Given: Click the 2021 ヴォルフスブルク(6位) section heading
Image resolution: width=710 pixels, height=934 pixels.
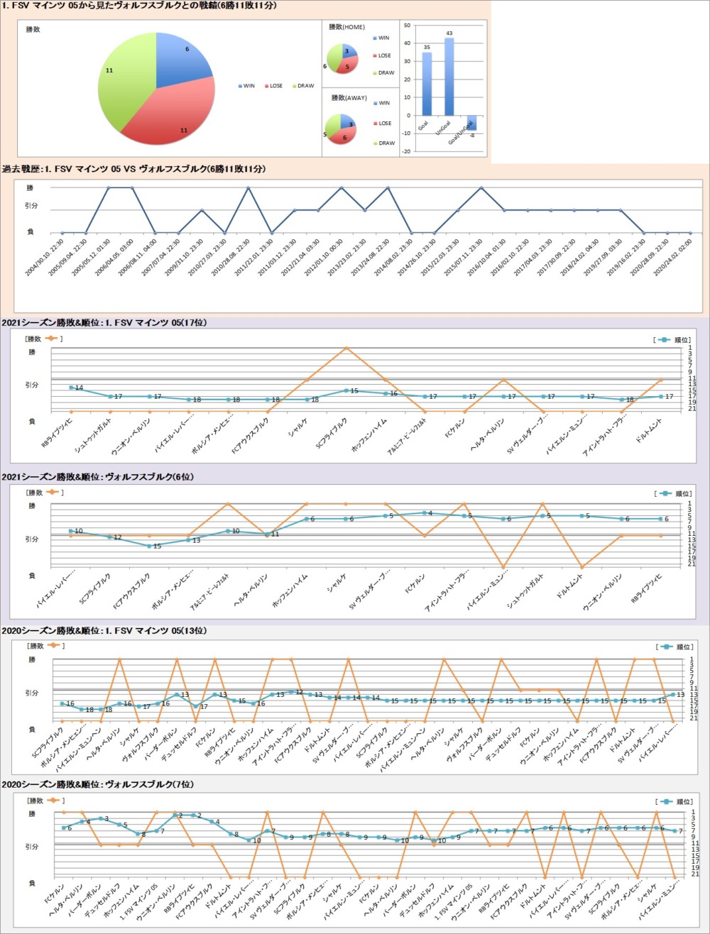Looking at the screenshot, I should point(98,477).
